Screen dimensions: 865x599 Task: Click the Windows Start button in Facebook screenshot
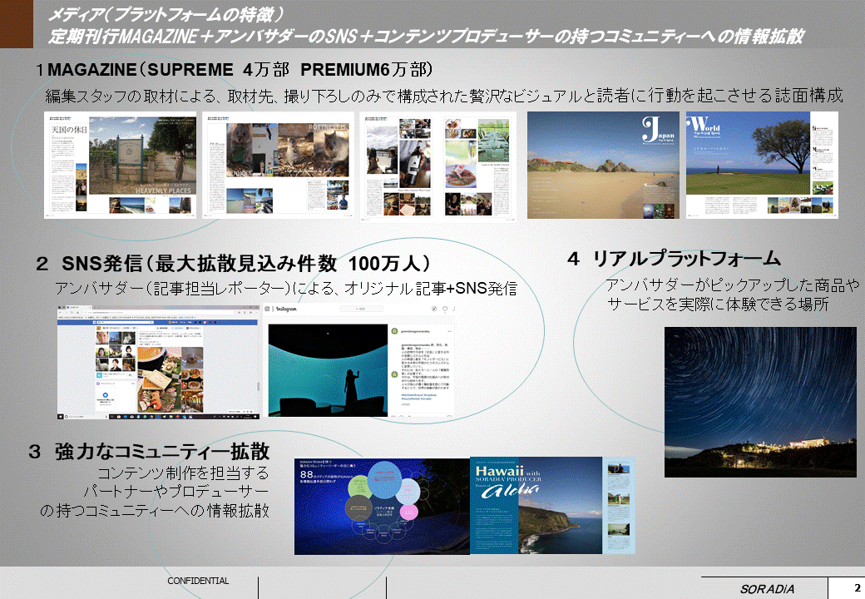(61, 413)
